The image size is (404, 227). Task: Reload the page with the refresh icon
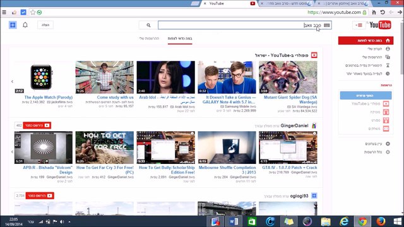[383, 12]
